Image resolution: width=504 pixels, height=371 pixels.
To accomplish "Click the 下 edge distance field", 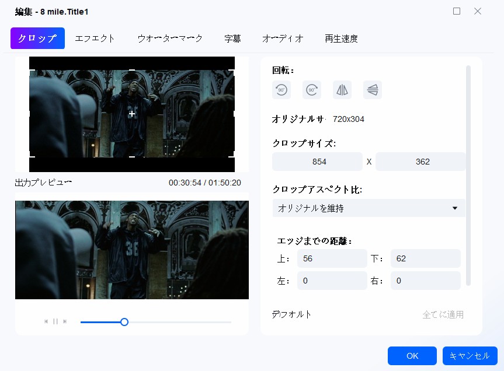I will click(426, 258).
